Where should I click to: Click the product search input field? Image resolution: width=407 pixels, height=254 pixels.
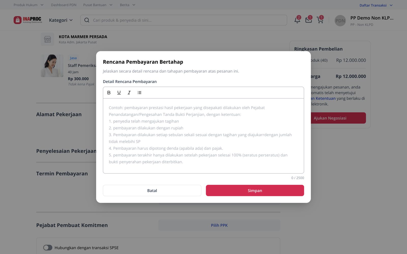coord(184,20)
